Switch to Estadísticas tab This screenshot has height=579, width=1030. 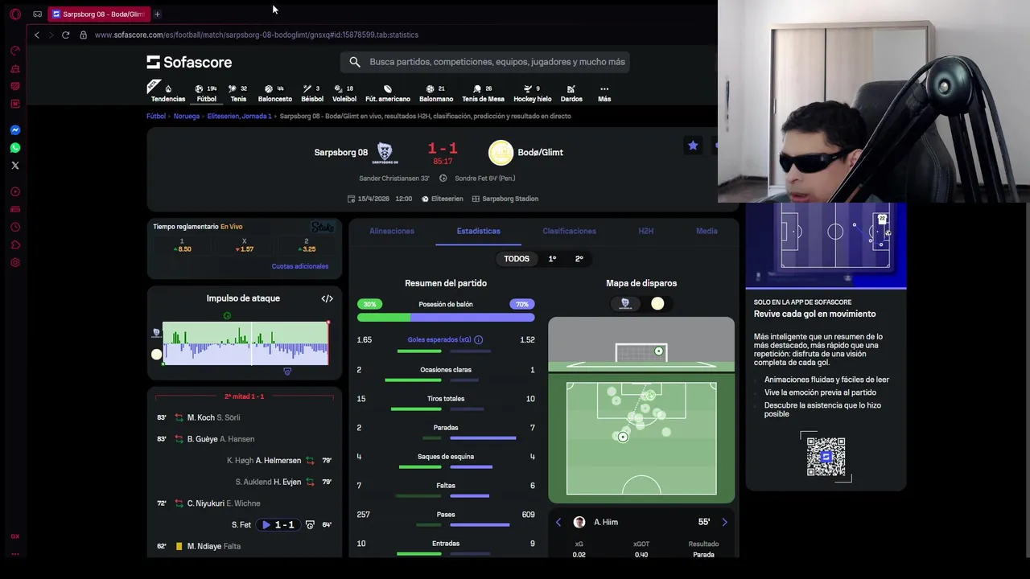tap(478, 231)
